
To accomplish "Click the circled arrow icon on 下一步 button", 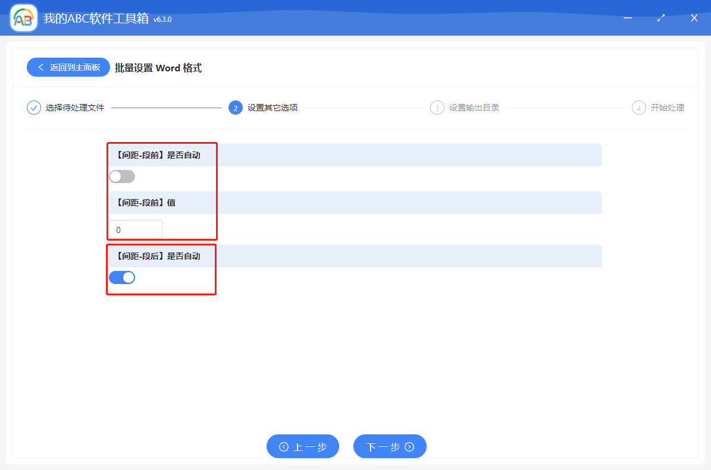I will [x=410, y=446].
